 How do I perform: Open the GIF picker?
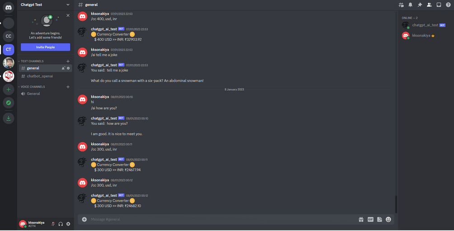click(370, 219)
